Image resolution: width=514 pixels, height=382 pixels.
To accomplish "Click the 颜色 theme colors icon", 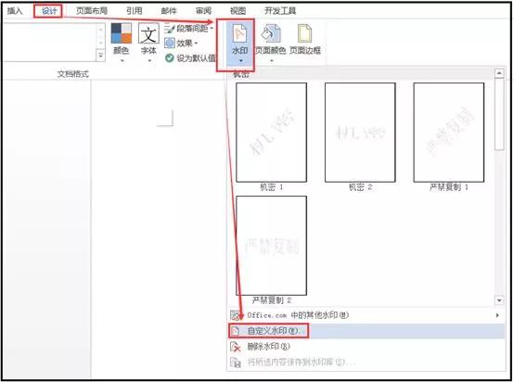I will tap(121, 33).
